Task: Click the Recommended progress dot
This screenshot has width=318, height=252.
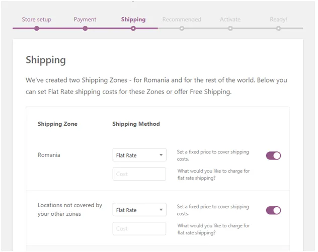Action: 182,28
